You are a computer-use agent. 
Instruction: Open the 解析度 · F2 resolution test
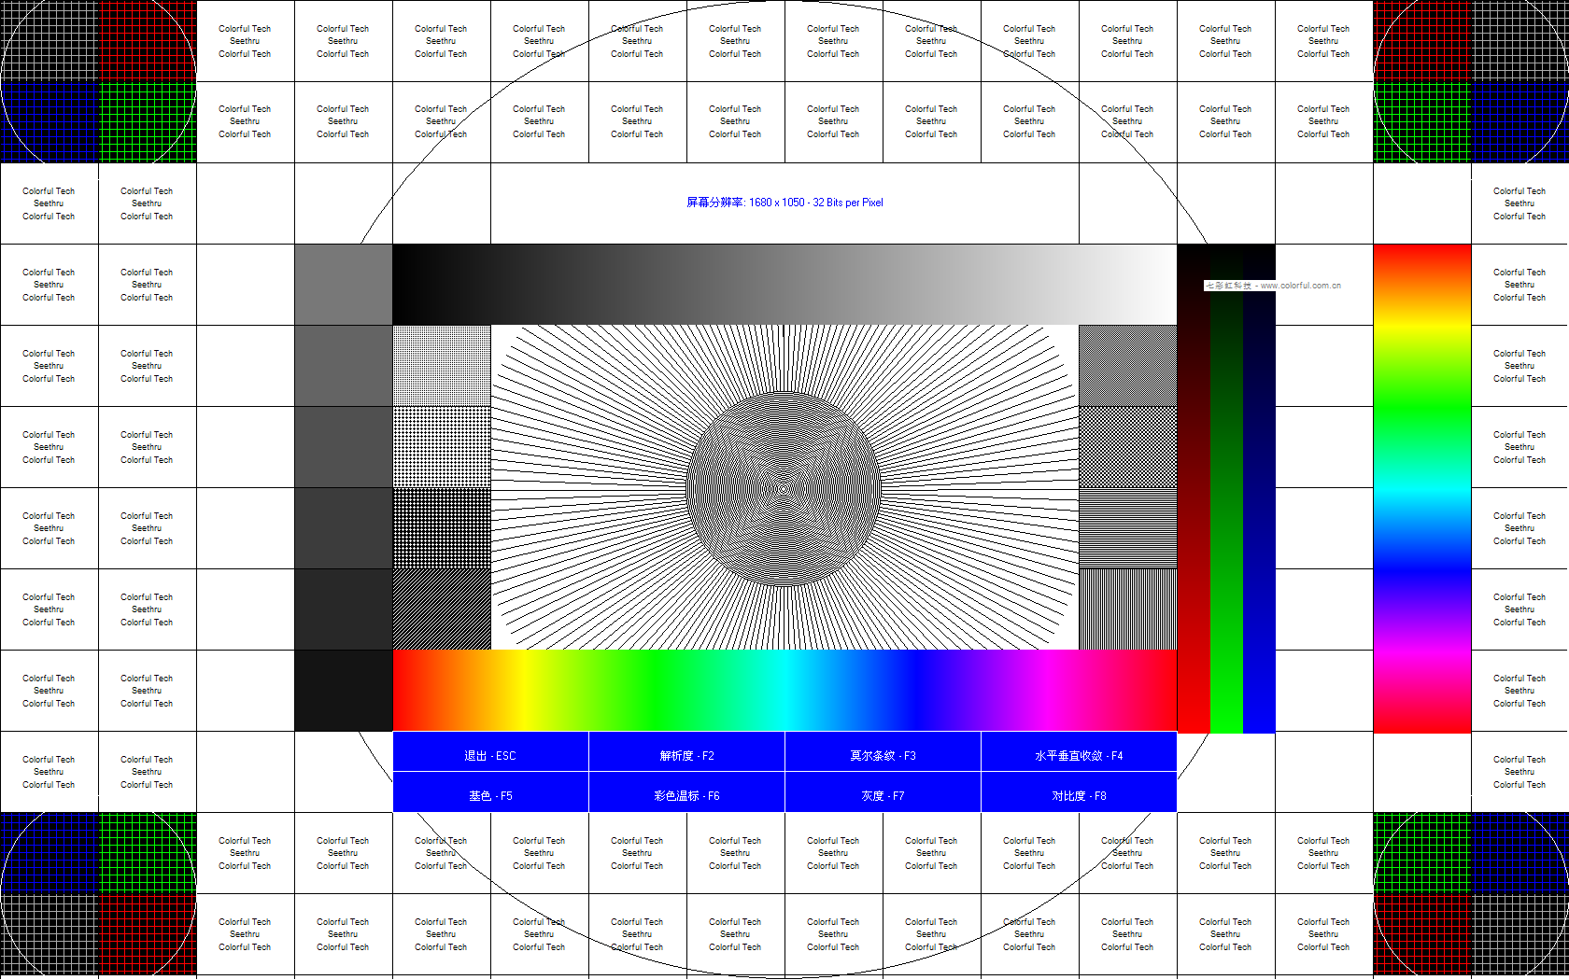(686, 754)
